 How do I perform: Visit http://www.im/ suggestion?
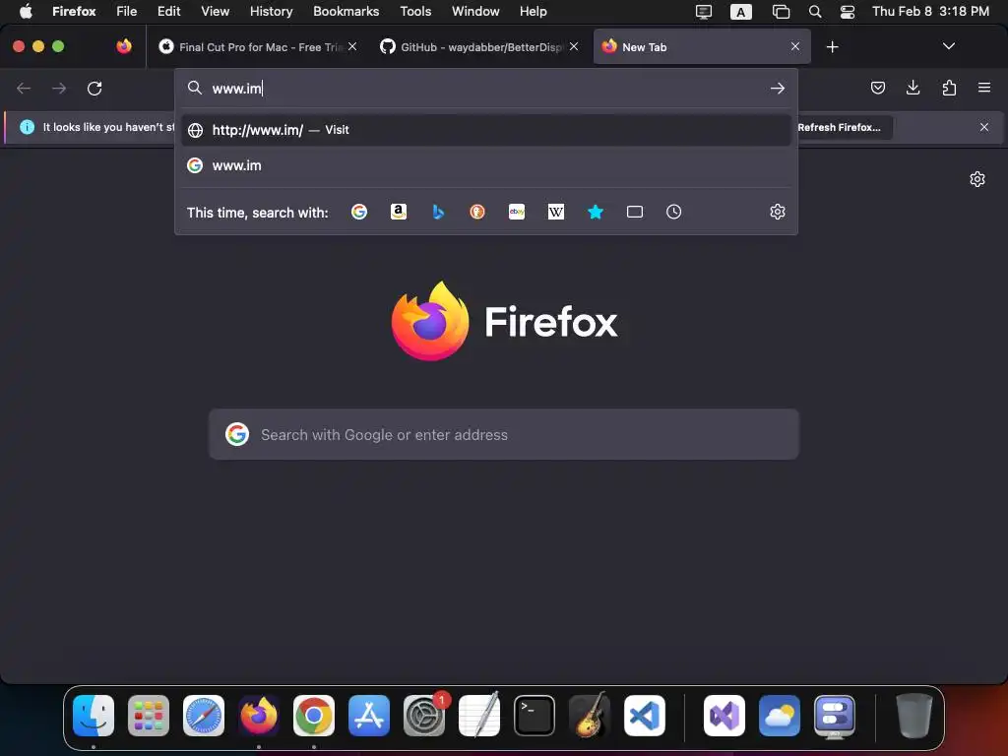click(x=486, y=130)
